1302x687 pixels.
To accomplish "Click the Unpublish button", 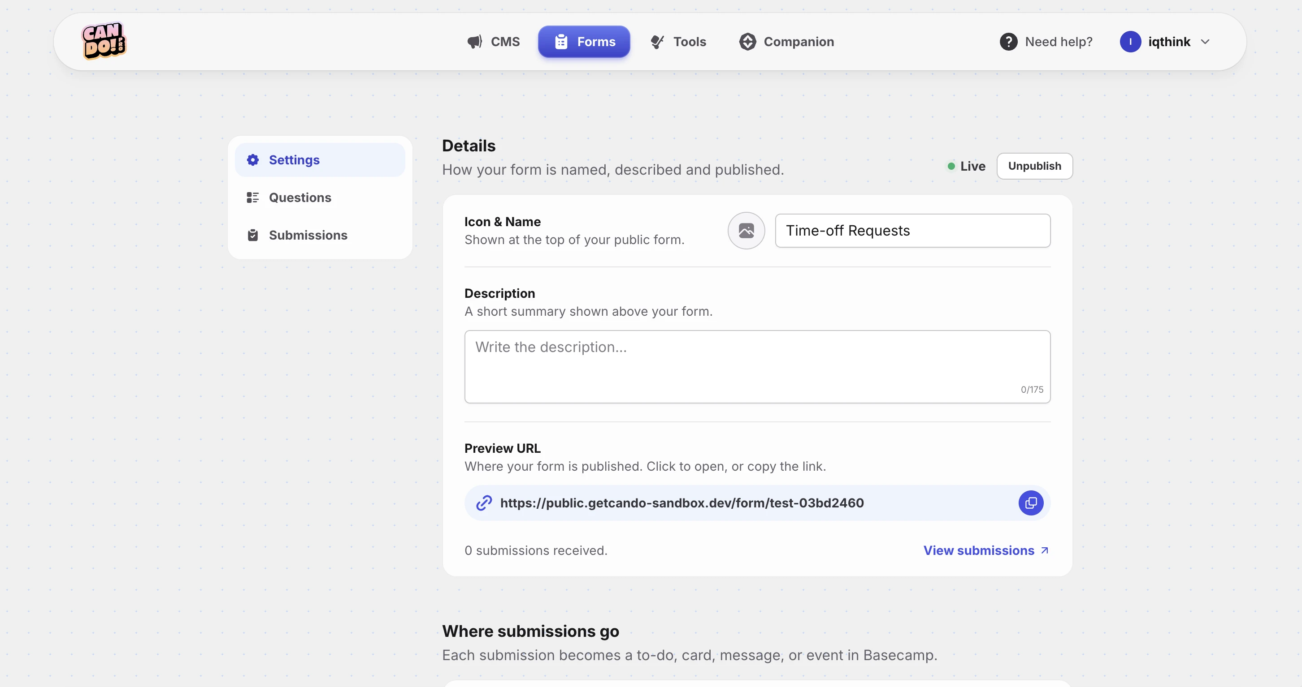I will pos(1035,166).
